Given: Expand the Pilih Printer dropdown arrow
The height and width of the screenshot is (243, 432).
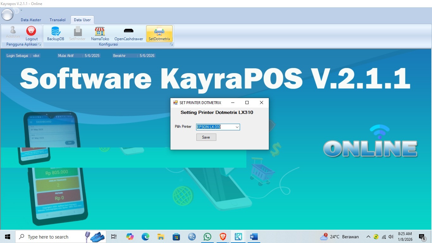Looking at the screenshot, I should tap(237, 127).
